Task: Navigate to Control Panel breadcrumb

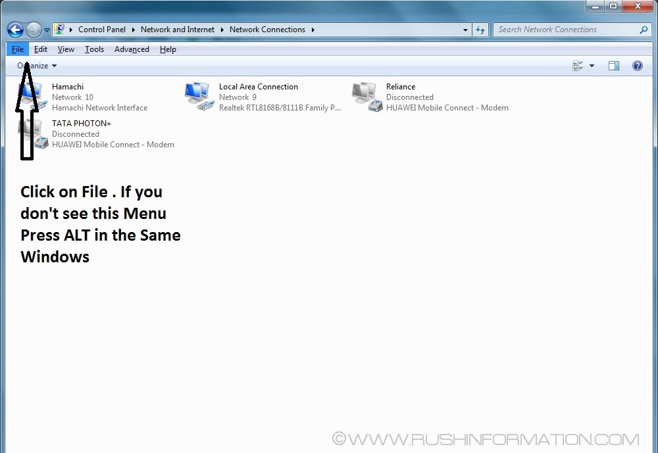Action: coord(101,30)
